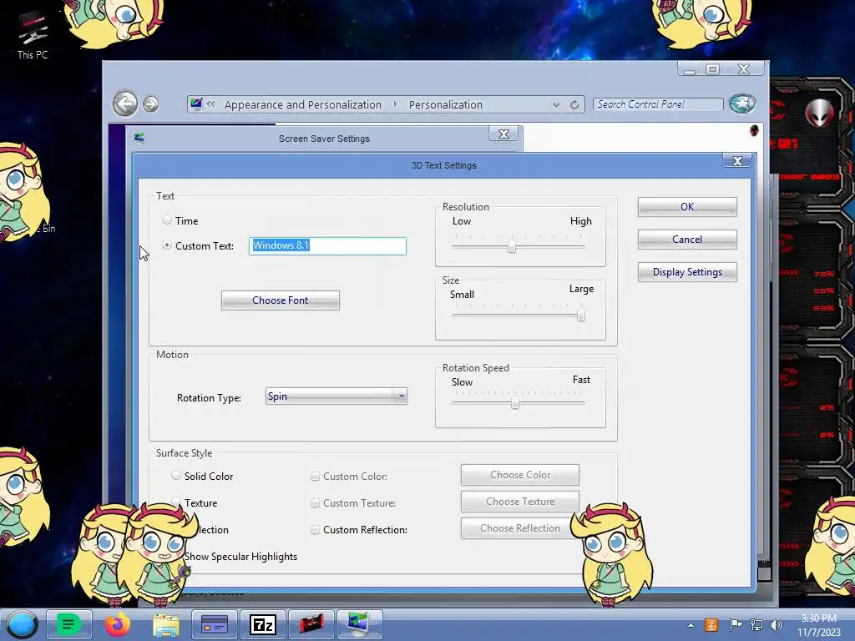Viewport: 855px width, 641px height.
Task: Open Display Settings
Action: tap(687, 272)
